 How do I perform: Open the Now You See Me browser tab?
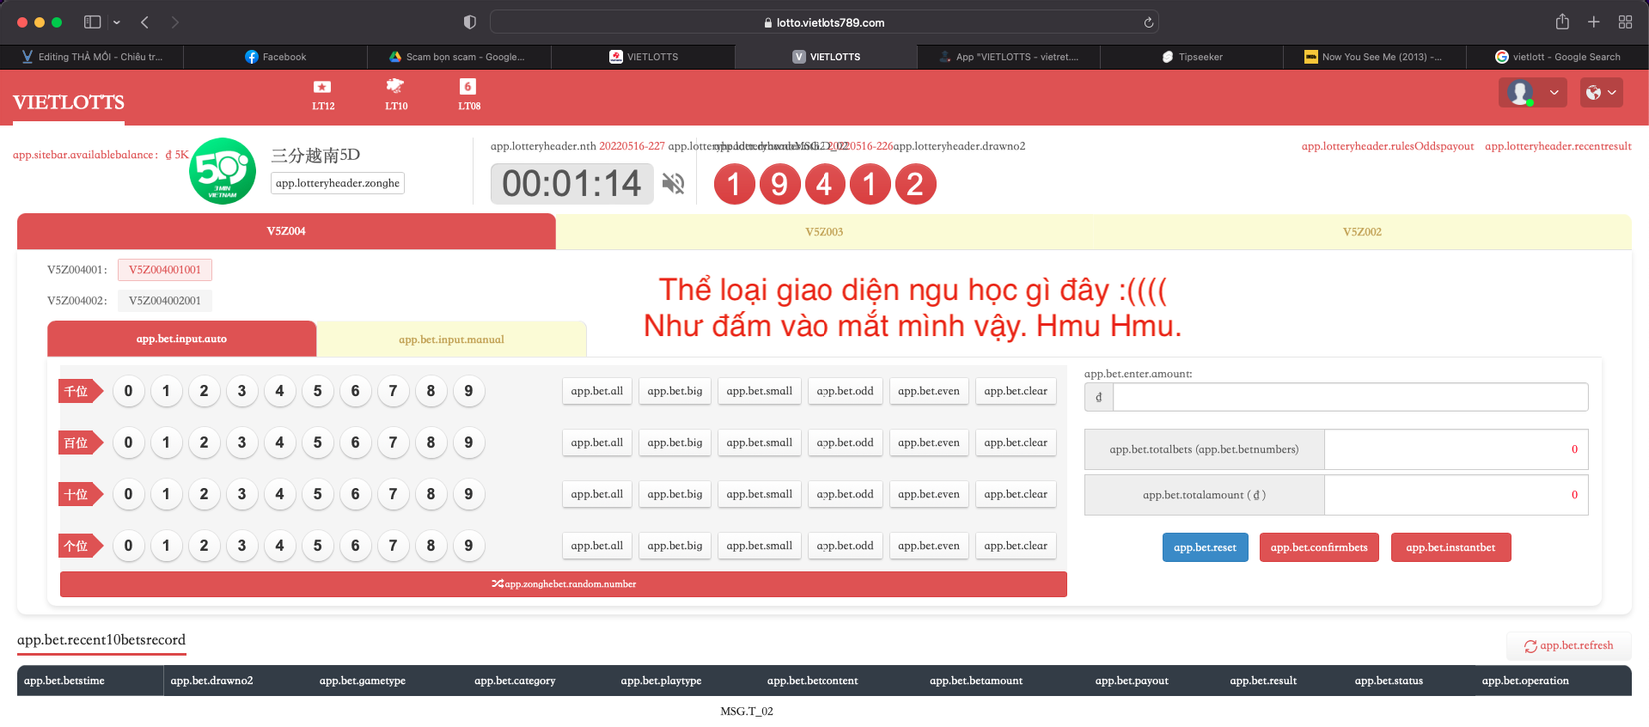click(x=1373, y=57)
